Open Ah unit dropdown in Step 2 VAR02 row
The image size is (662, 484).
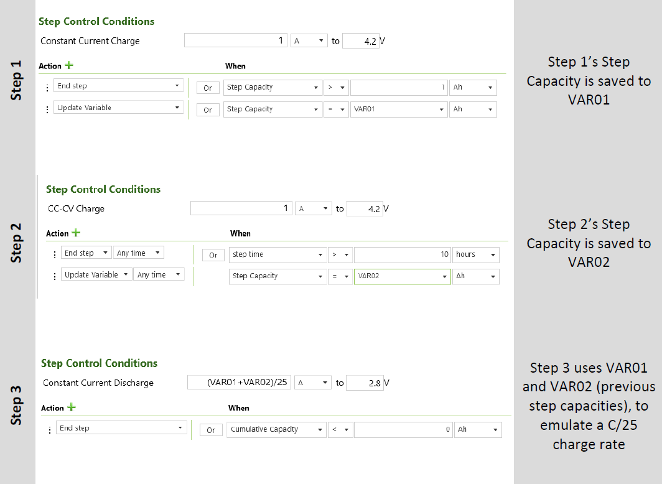pyautogui.click(x=476, y=276)
